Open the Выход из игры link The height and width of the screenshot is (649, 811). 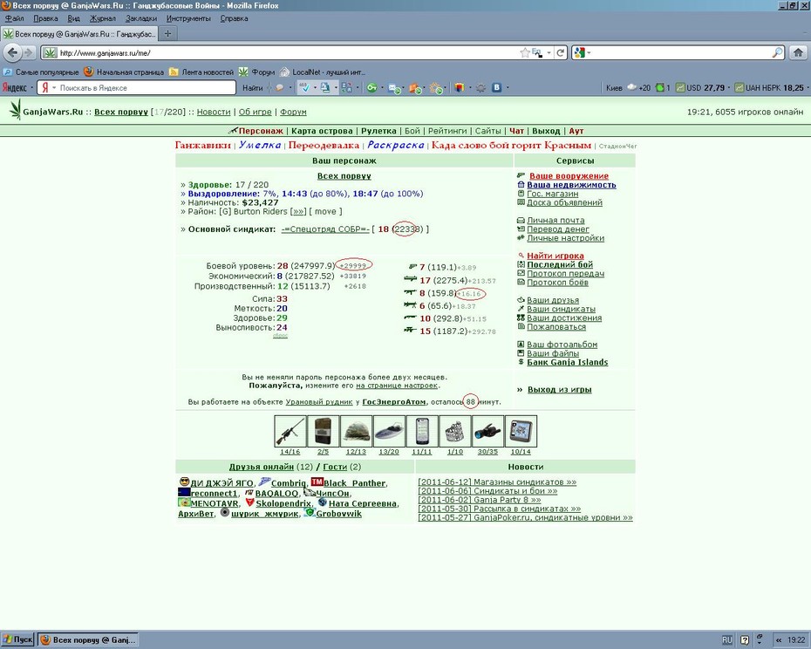(560, 390)
